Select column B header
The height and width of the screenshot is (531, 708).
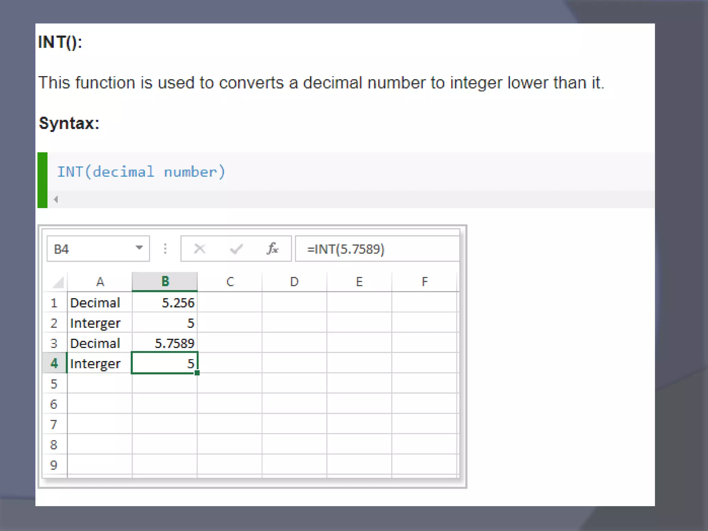(x=165, y=281)
